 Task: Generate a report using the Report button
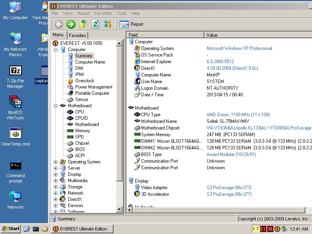[131, 24]
